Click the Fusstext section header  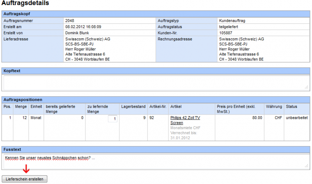[156, 149]
